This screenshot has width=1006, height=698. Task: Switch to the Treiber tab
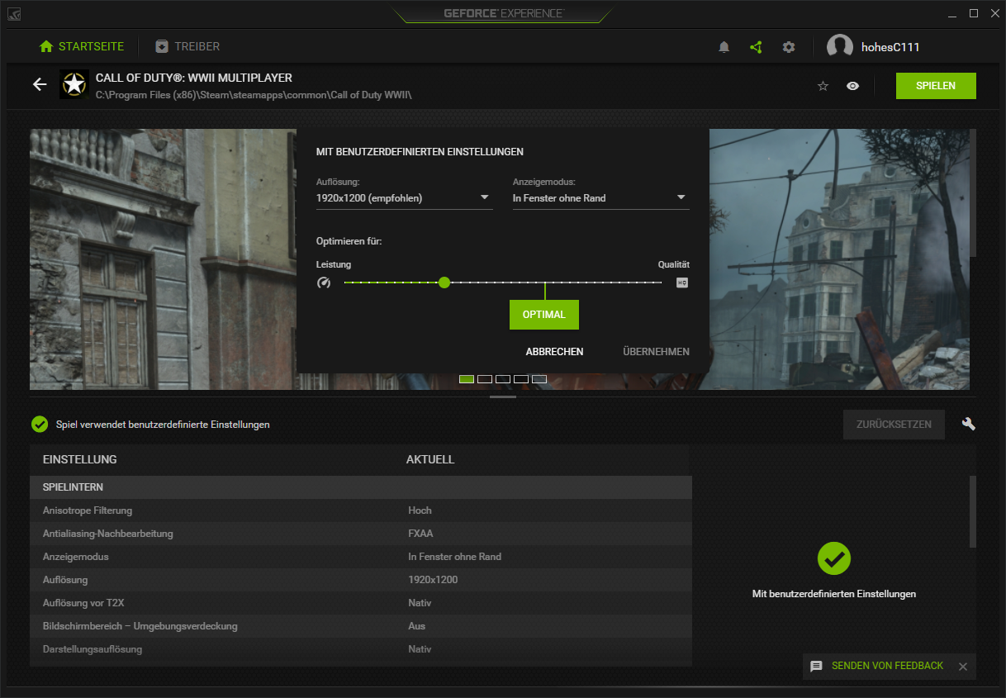187,46
